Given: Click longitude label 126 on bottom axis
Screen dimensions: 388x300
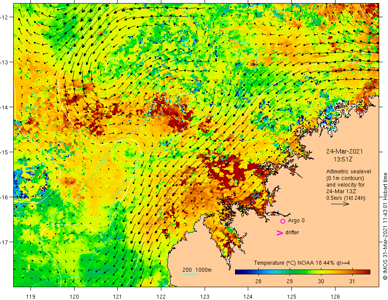Looking at the screenshot, I should [335, 296].
